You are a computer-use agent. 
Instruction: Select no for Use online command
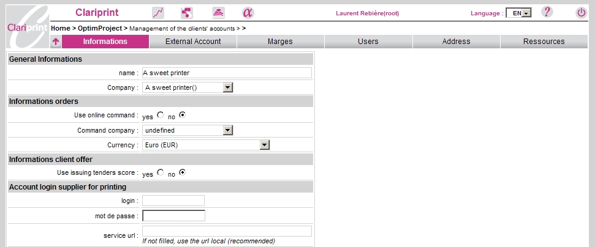pyautogui.click(x=182, y=115)
